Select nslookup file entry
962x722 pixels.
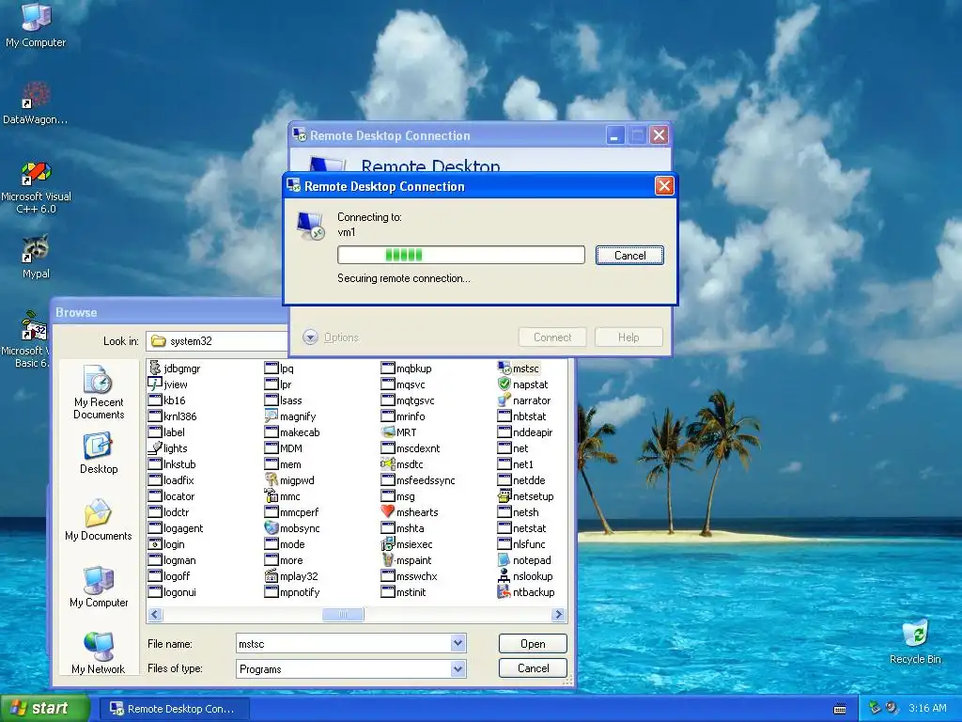click(525, 576)
